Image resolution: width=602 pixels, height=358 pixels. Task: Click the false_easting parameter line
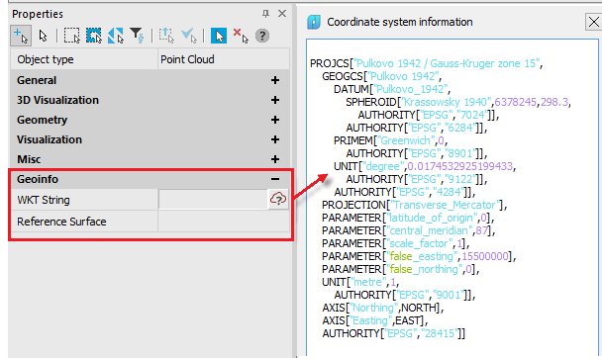pyautogui.click(x=419, y=256)
